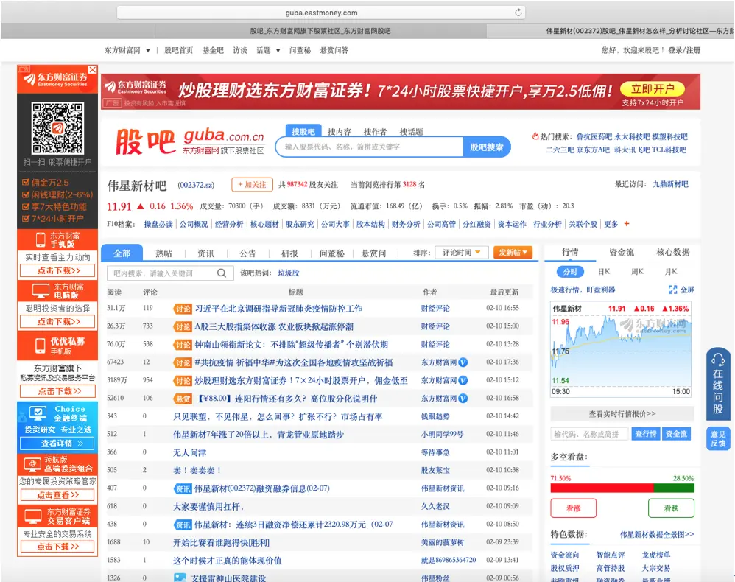Screen dimensions: 735x582
Task: Switch to the 问董秘 tab
Action: [x=332, y=253]
